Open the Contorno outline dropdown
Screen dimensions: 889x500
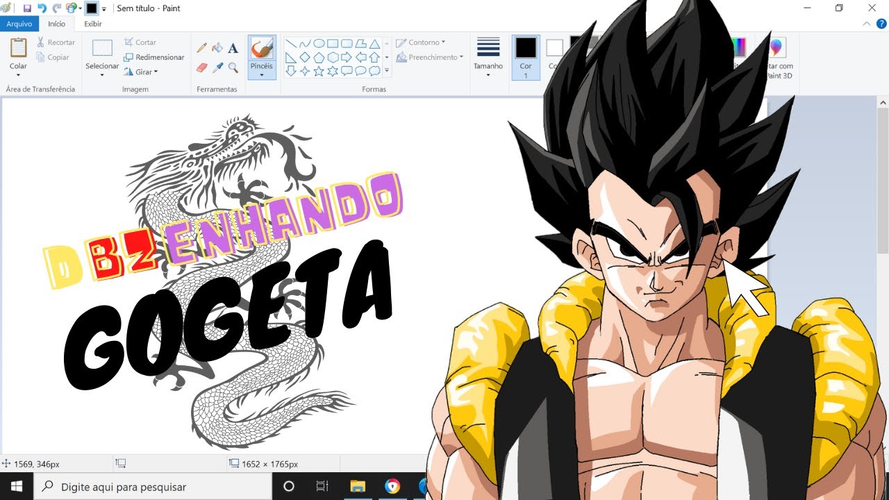pos(443,42)
